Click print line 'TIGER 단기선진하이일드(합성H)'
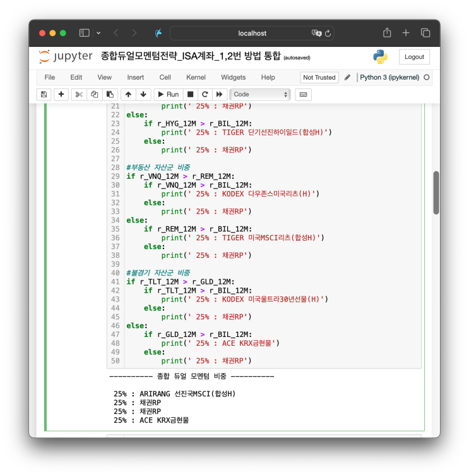469x476 pixels. click(246, 132)
